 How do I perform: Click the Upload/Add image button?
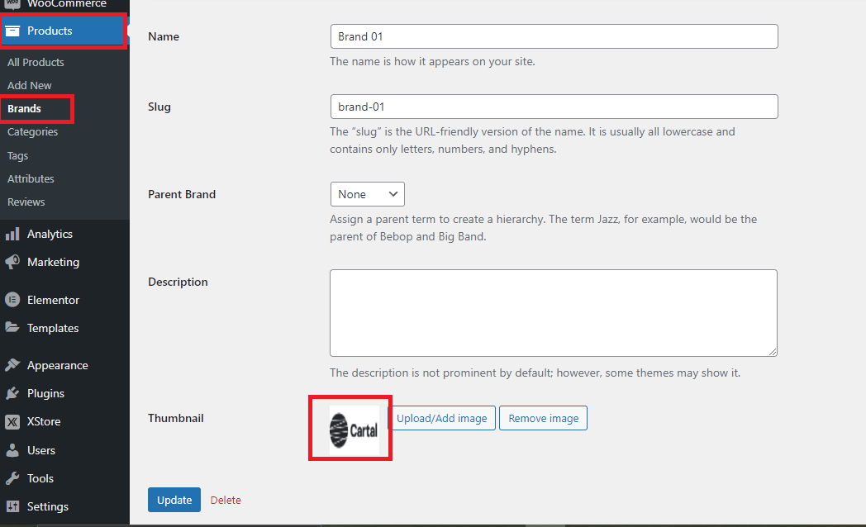pyautogui.click(x=442, y=418)
